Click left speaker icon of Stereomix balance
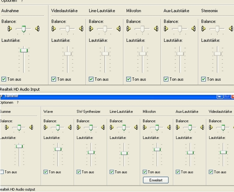The image size is (234, 192). [x=203, y=28]
